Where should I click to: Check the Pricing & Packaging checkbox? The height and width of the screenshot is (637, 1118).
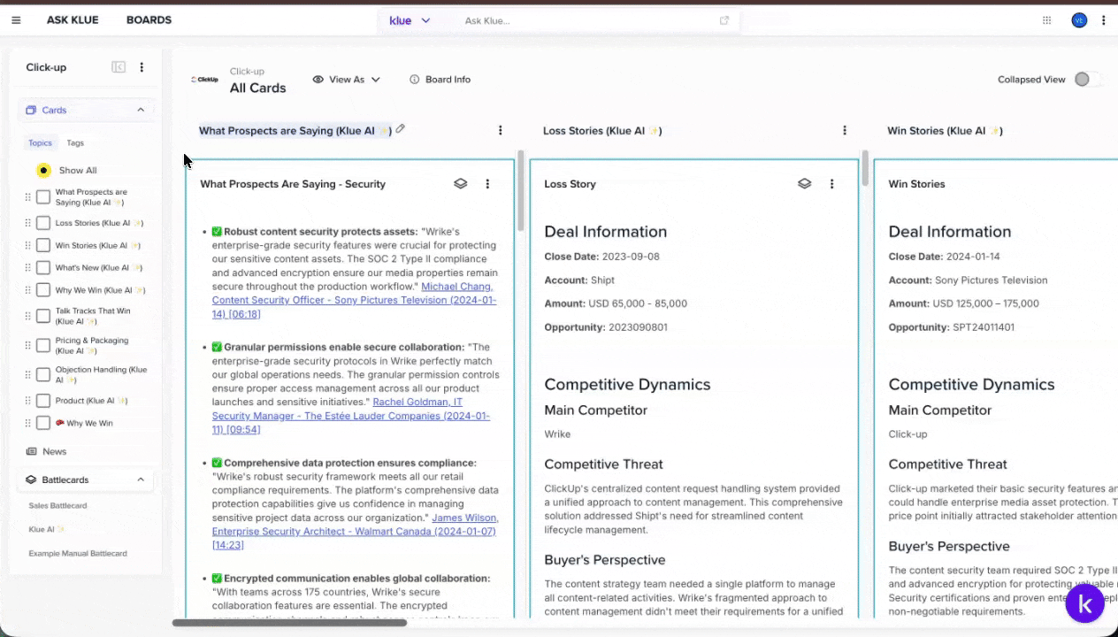coord(42,345)
